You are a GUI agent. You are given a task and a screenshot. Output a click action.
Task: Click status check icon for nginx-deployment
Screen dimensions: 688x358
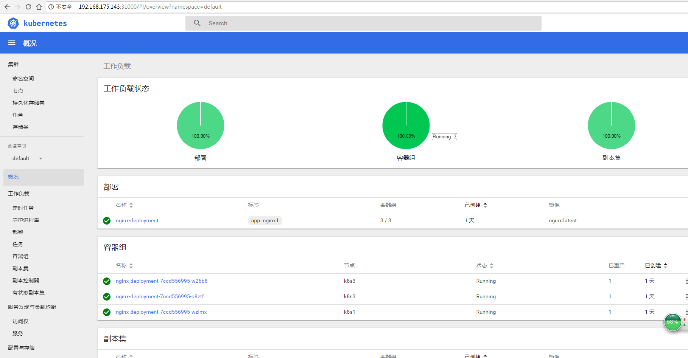coord(107,220)
